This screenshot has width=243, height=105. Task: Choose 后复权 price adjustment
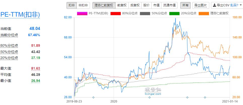point(135,5)
